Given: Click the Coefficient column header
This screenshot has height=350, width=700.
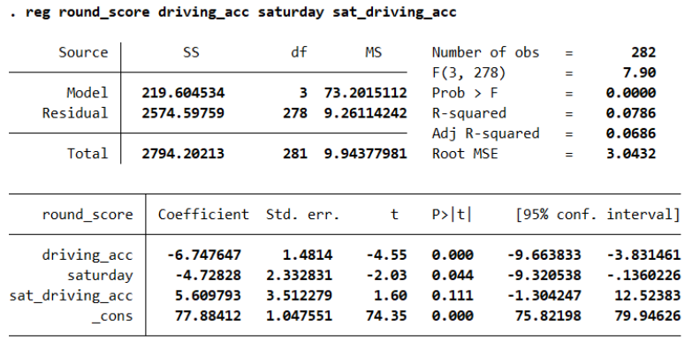Looking at the screenshot, I should (x=203, y=214).
